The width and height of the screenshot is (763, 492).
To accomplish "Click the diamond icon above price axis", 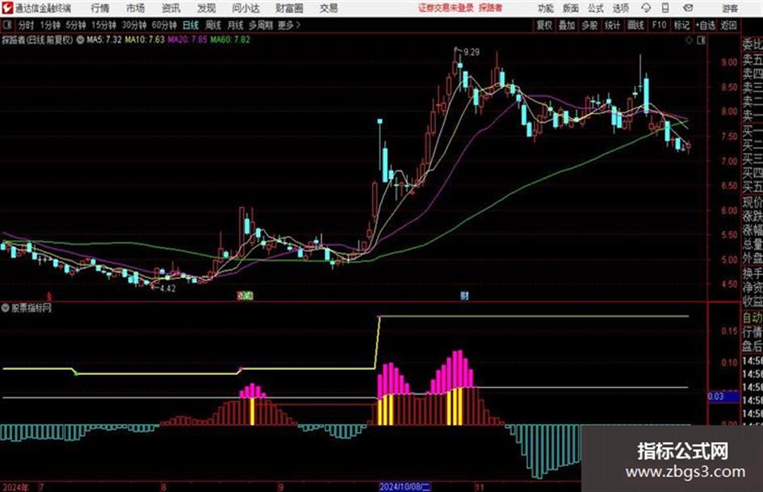I will 689,40.
